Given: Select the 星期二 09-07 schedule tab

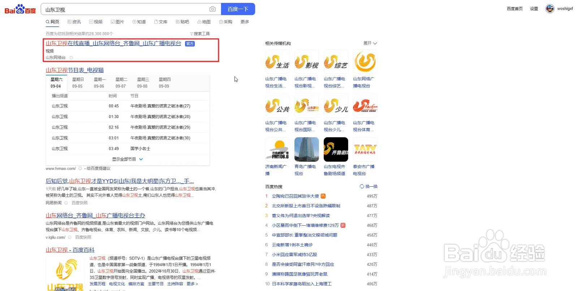Looking at the screenshot, I should [121, 83].
